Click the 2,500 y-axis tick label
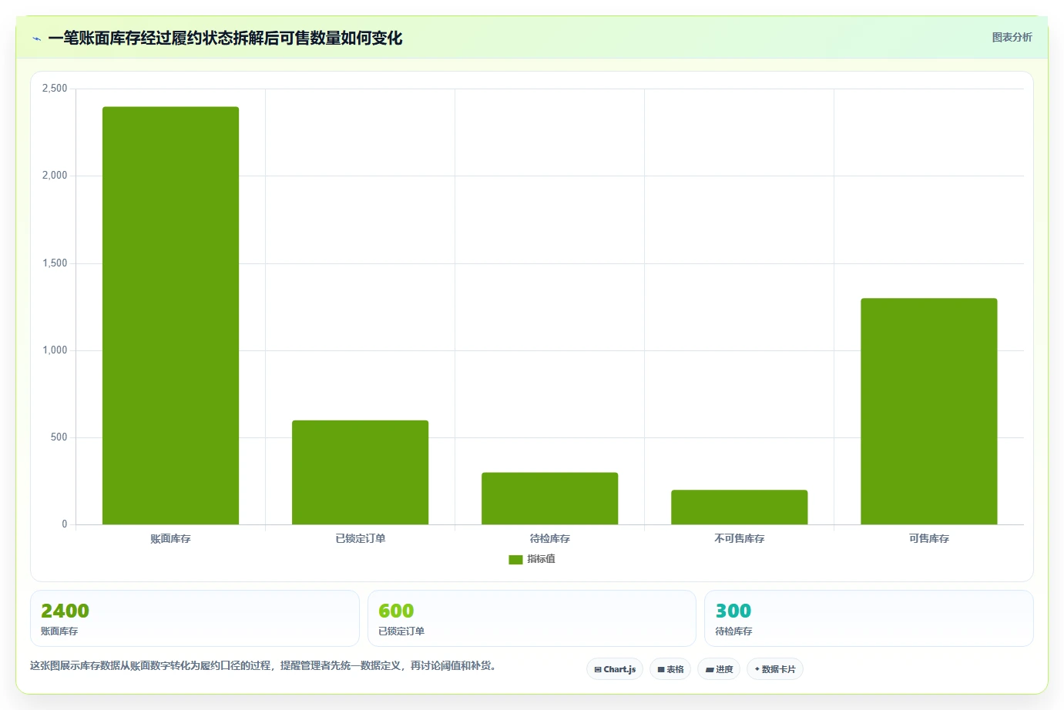 pos(55,89)
